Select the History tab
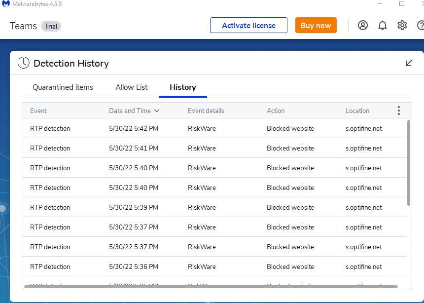This screenshot has width=424, height=303. pos(183,87)
